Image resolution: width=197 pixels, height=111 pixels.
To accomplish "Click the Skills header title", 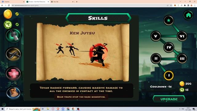I will [98, 18].
